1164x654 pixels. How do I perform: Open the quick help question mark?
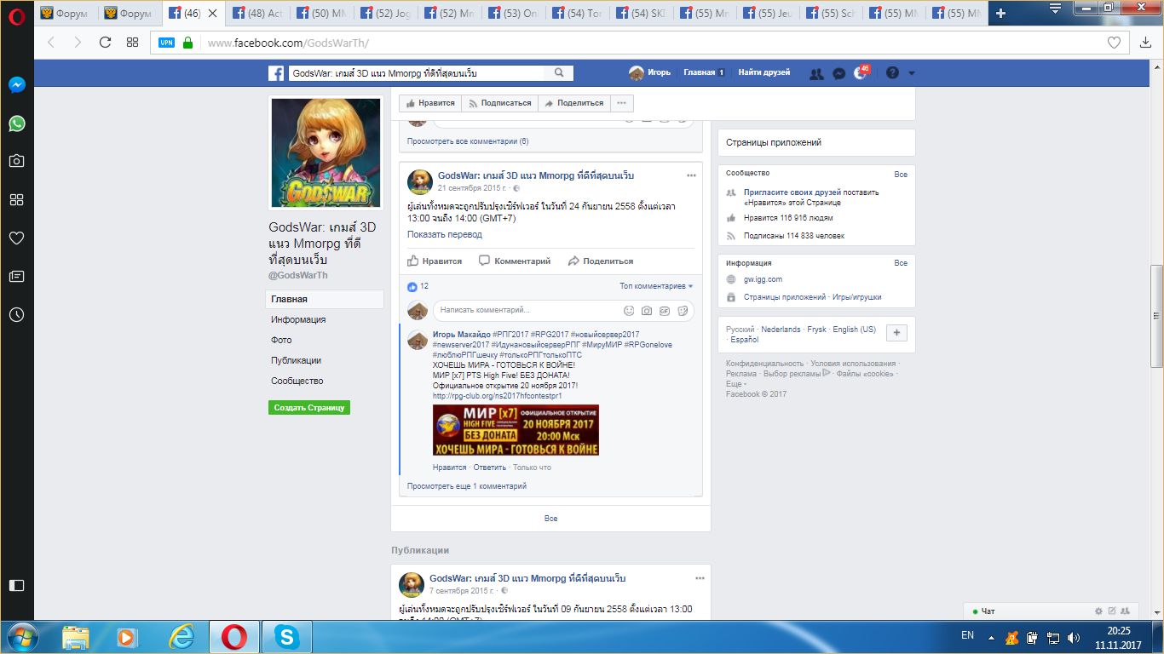point(892,73)
